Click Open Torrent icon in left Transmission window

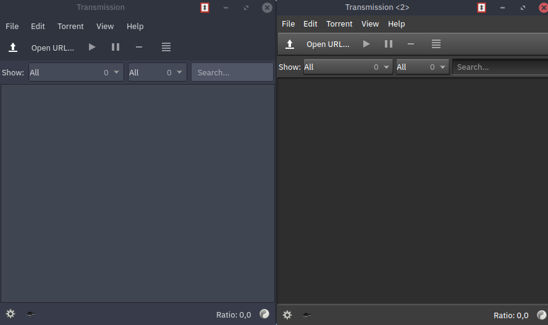coord(12,48)
